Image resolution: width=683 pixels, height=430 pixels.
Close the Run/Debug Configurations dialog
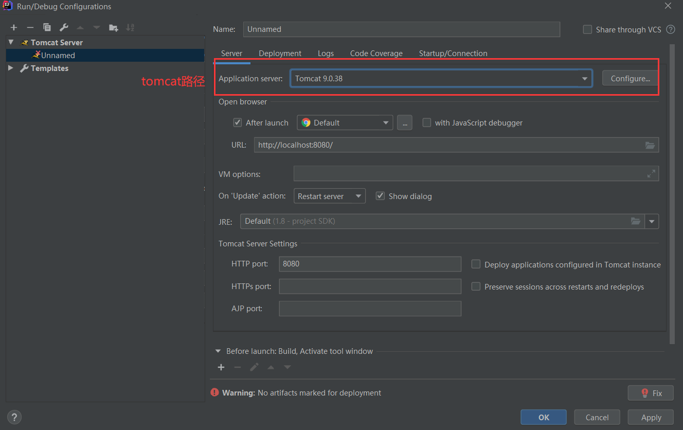tap(668, 6)
